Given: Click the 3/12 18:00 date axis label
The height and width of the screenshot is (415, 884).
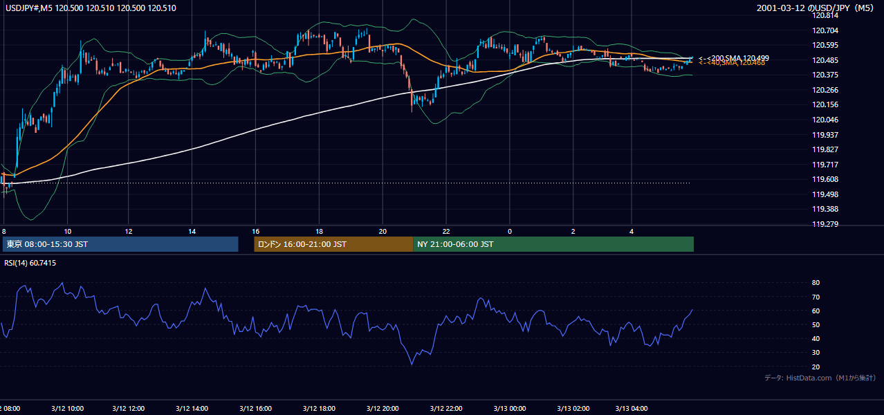Looking at the screenshot, I should pyautogui.click(x=319, y=408).
